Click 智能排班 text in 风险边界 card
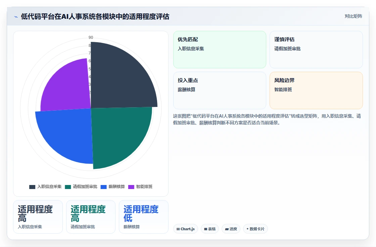Image resolution: width=376 pixels, height=247 pixels. pos(283,89)
